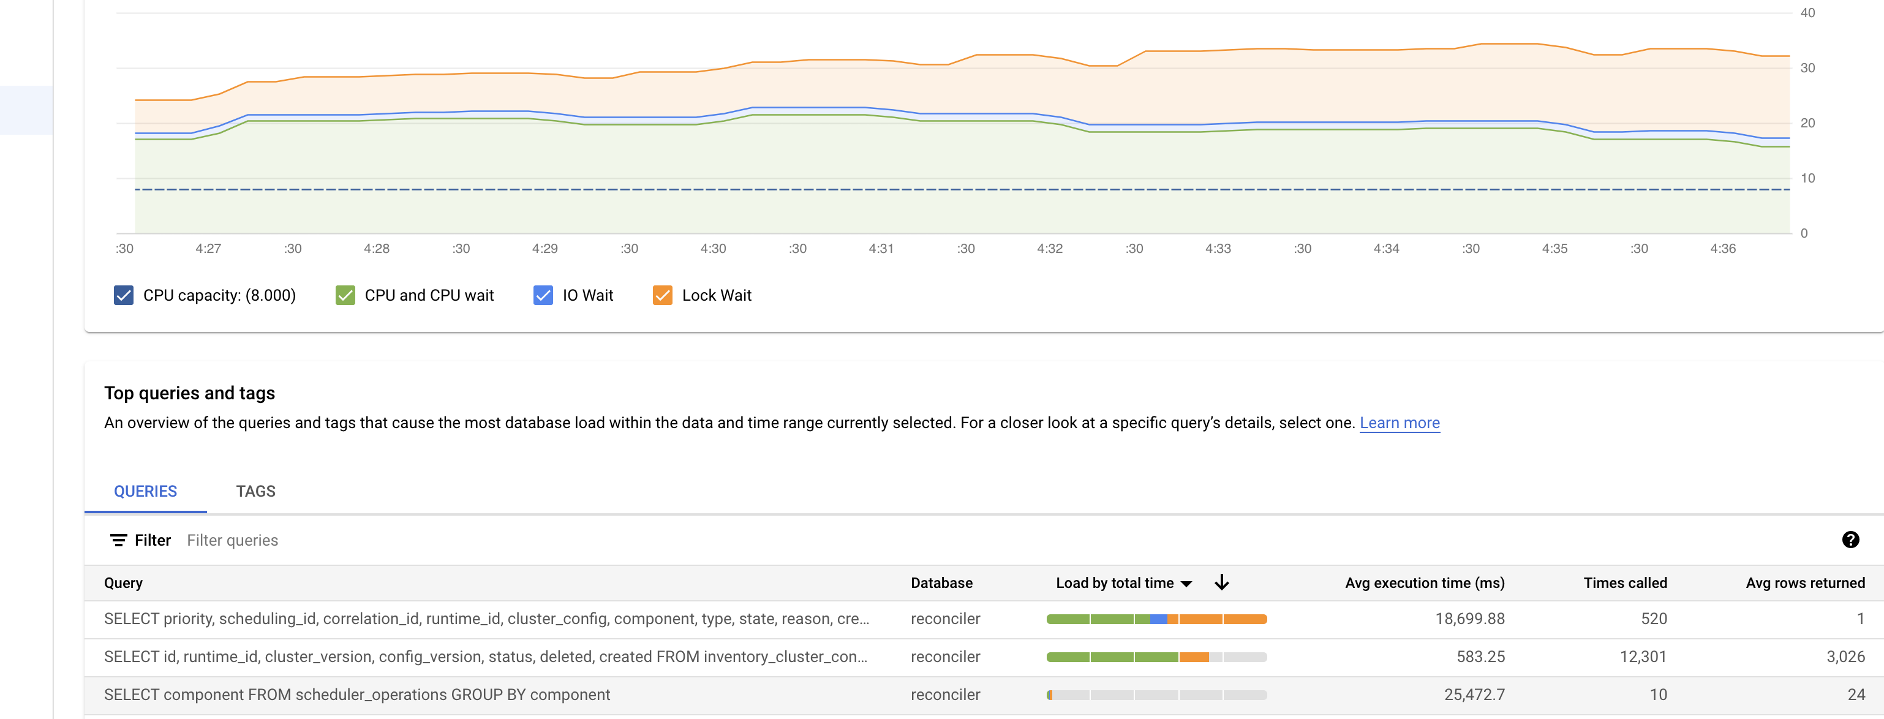Disable the CPU capacity checkbox

coord(123,295)
